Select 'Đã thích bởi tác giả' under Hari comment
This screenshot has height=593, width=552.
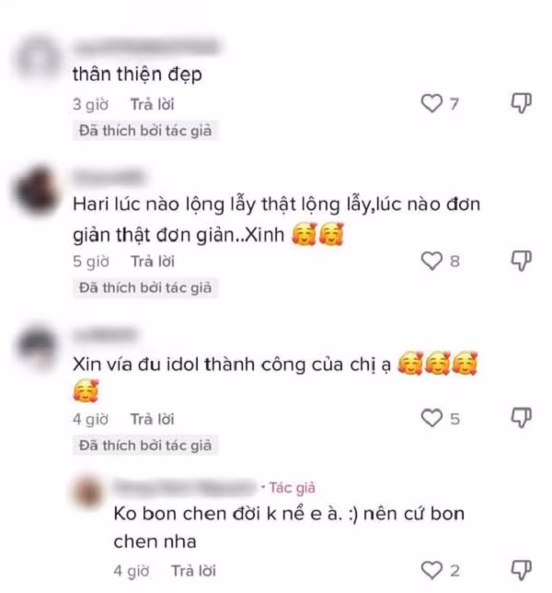[145, 288]
